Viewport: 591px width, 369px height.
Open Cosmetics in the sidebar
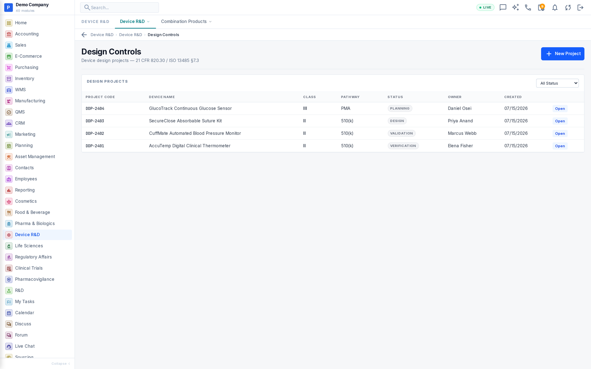(x=37, y=201)
